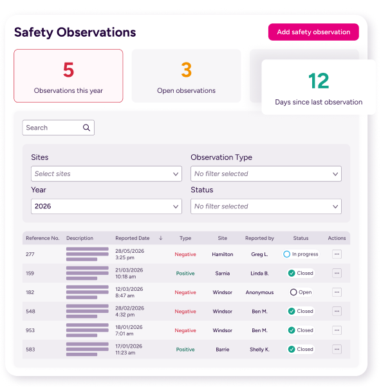Click Negative type in Hamilton row
Screen dimensions: 381x387
click(185, 254)
